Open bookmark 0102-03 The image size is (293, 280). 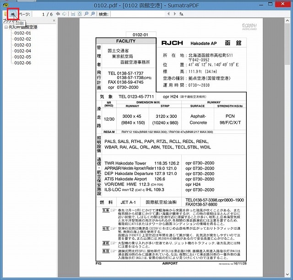click(x=22, y=45)
